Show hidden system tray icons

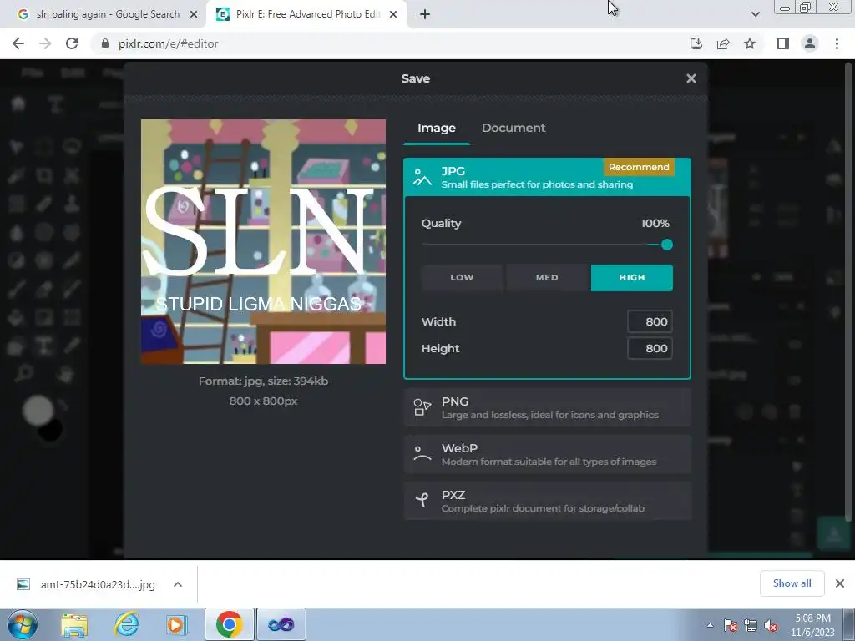(x=710, y=625)
